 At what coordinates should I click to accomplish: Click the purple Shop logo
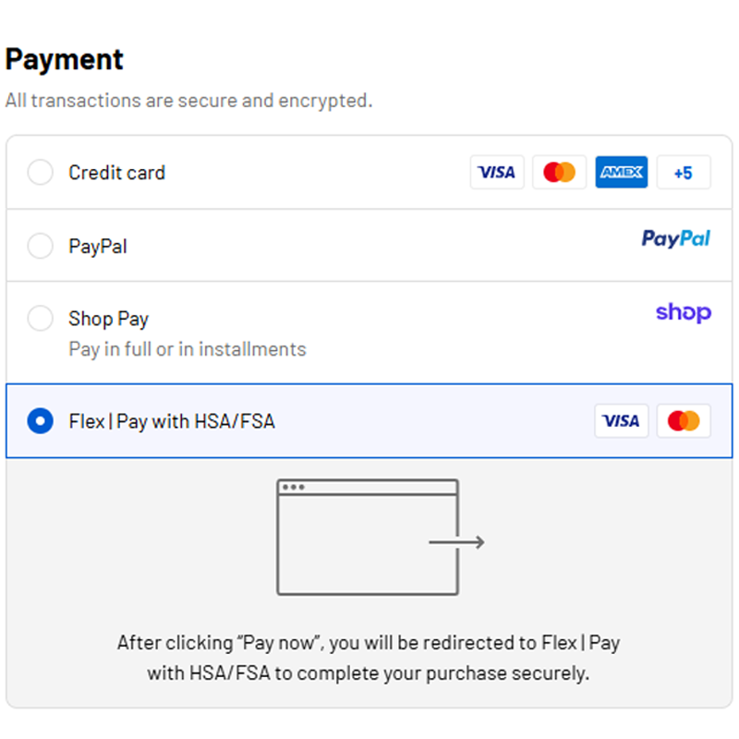click(684, 312)
